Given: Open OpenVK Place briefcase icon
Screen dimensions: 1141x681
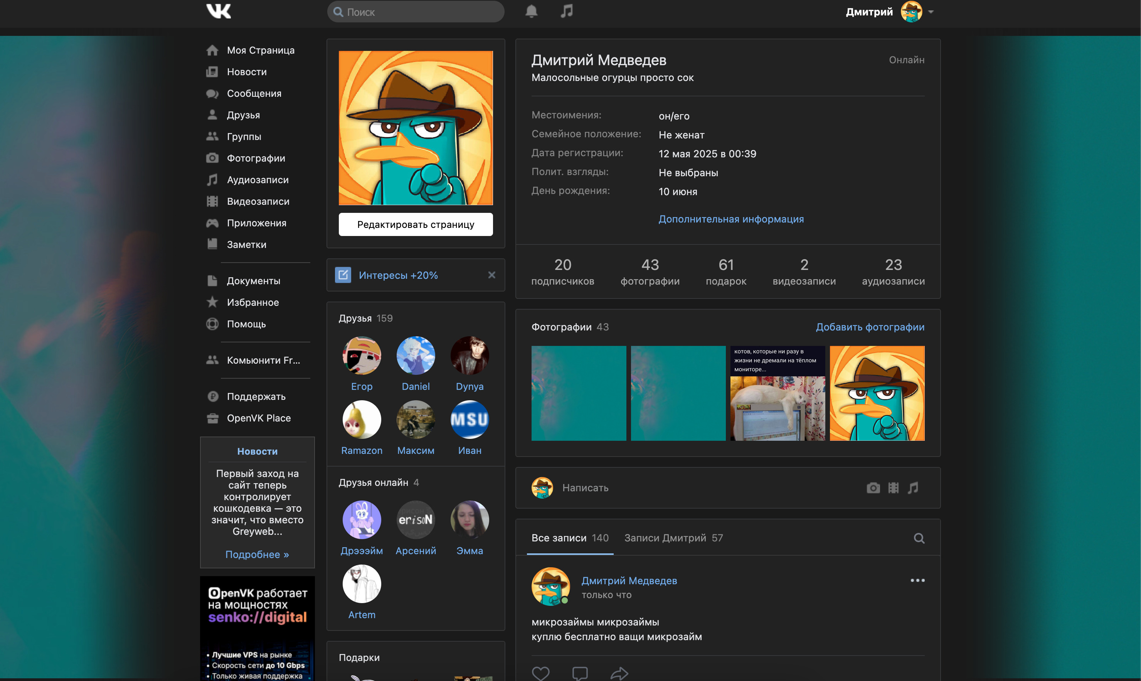Looking at the screenshot, I should click(212, 418).
